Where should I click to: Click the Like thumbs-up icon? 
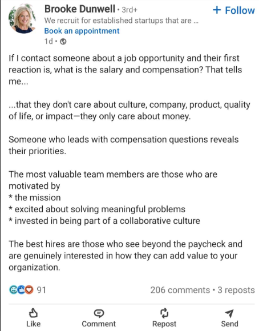point(33,313)
